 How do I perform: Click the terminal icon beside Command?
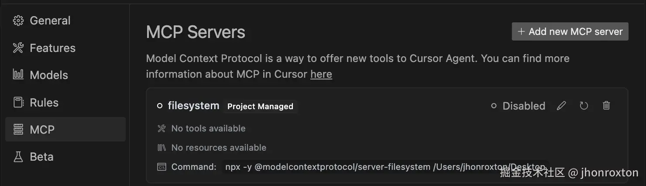[x=161, y=167]
